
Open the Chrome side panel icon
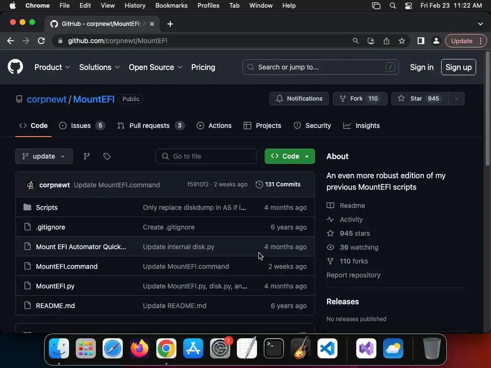[421, 41]
